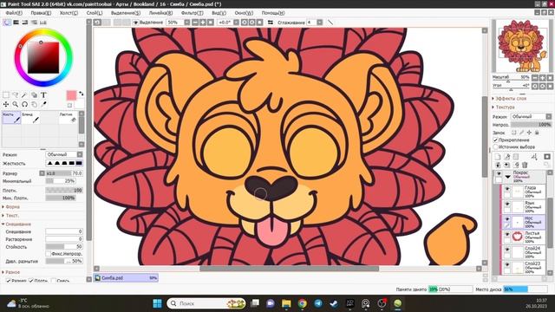Open the Правка menu
This screenshot has width=555, height=312.
pyautogui.click(x=41, y=13)
